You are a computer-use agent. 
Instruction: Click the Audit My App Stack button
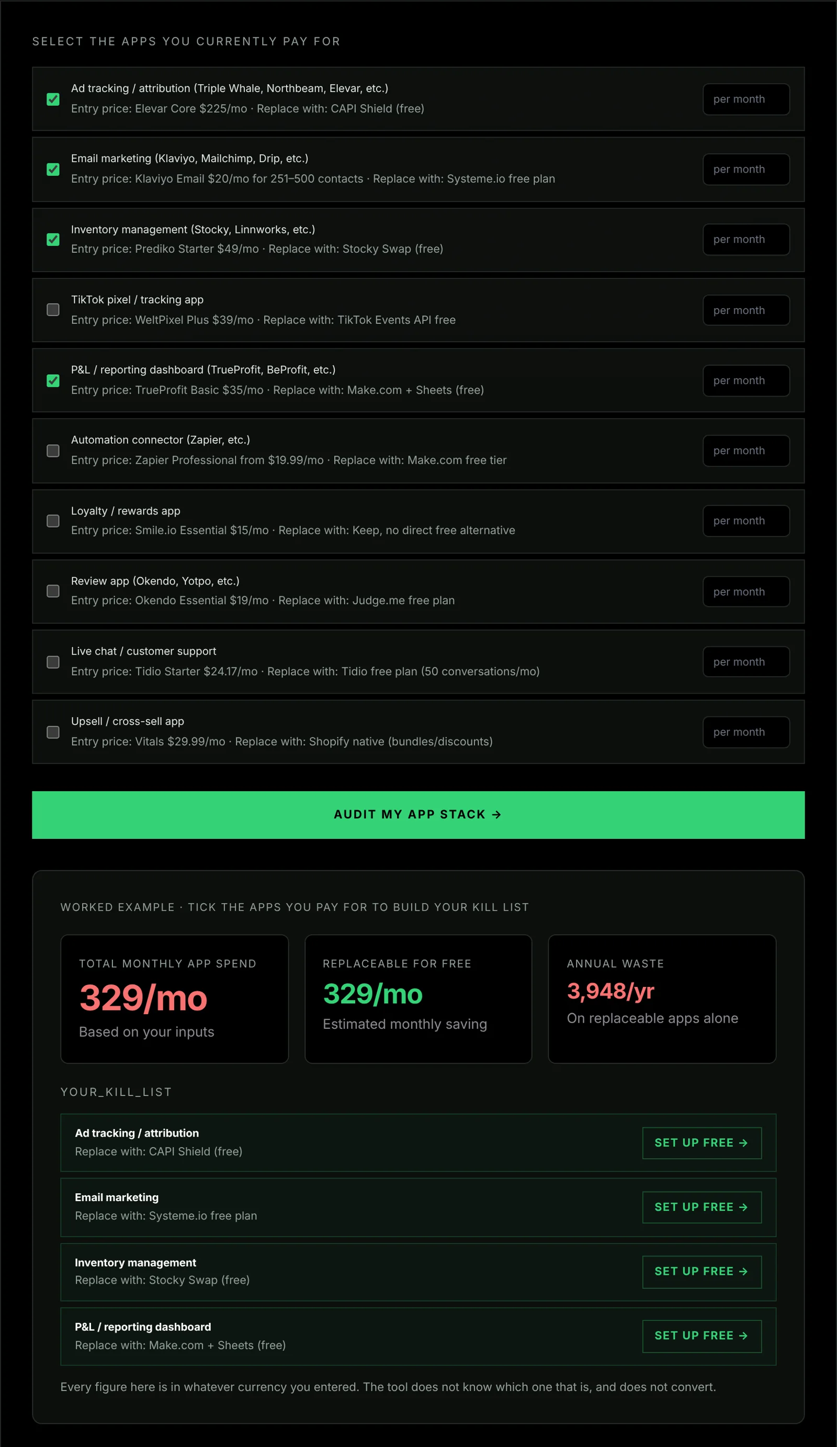click(x=418, y=815)
